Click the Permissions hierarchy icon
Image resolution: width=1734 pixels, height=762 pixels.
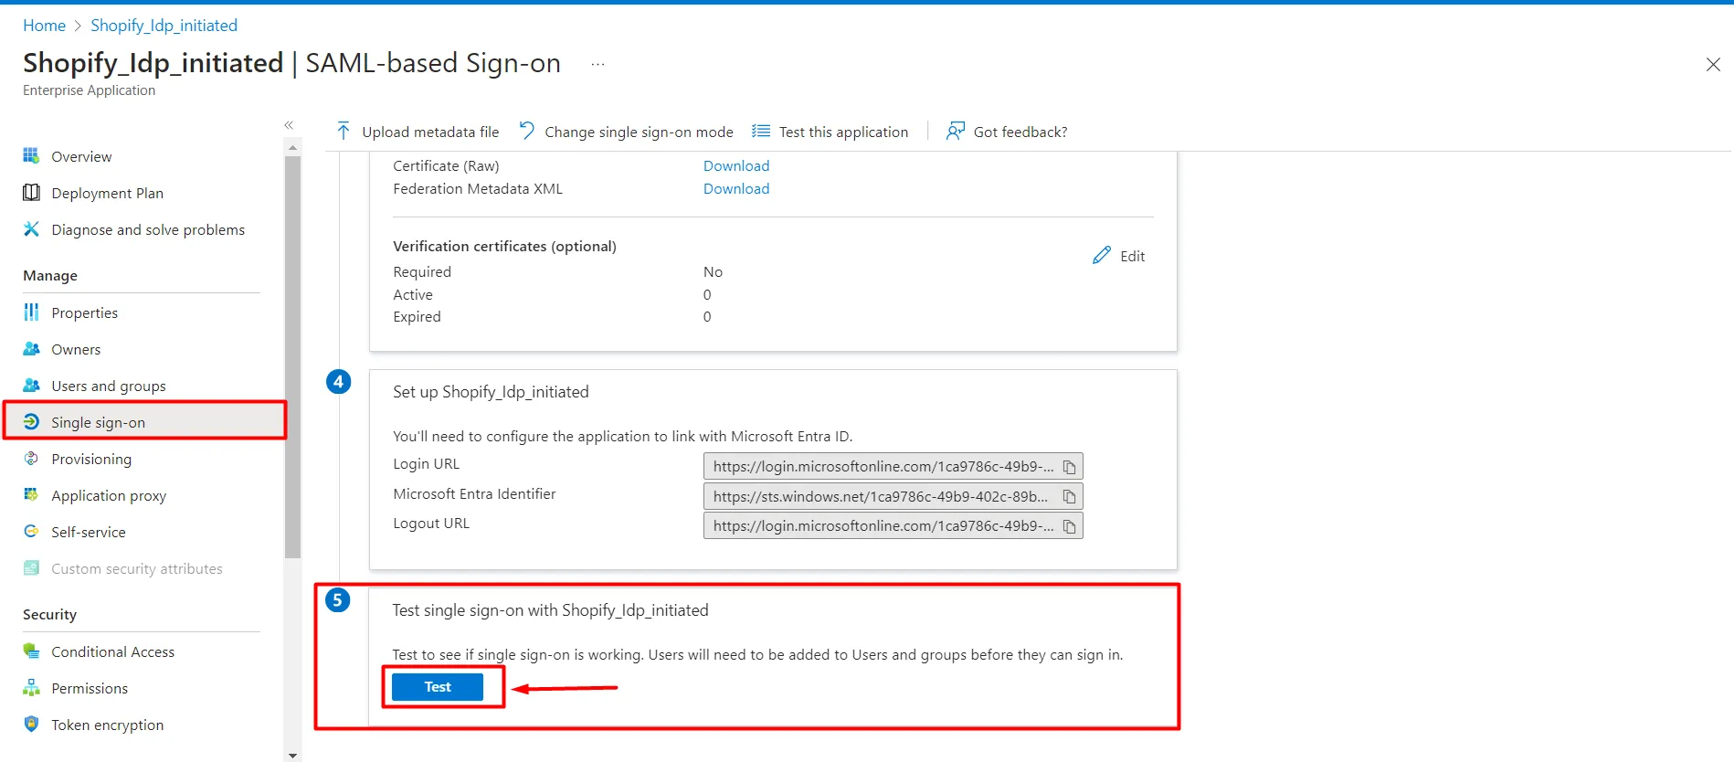click(x=31, y=688)
